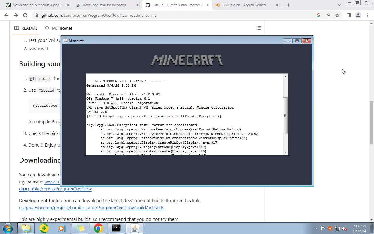The image size is (374, 234).
Task: Click 'Minecraft Alpha v1.2.3_03' version line
Action: click(123, 94)
